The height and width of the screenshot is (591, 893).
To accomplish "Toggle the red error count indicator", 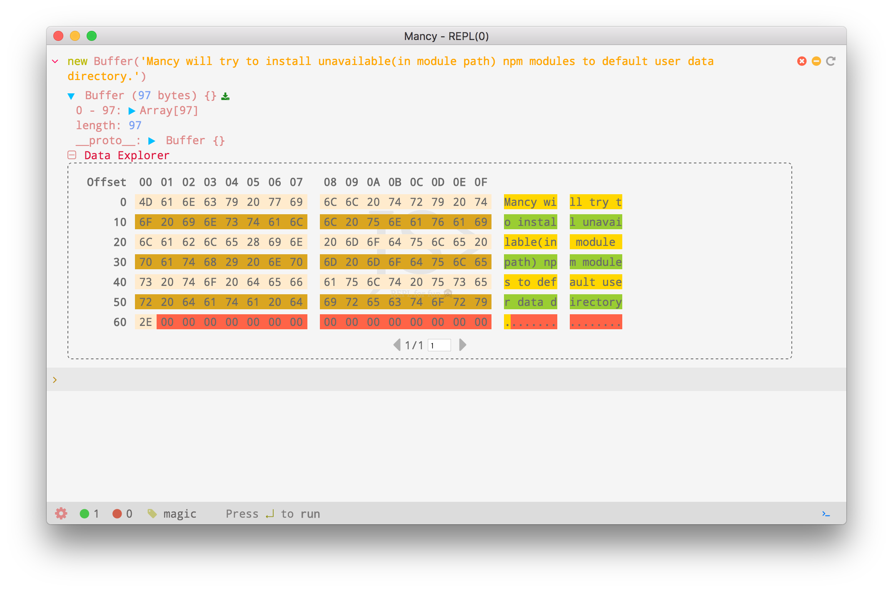I will click(x=117, y=513).
